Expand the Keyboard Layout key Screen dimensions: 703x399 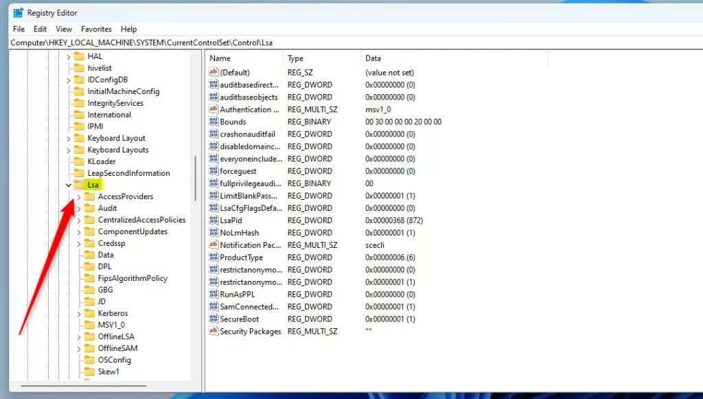(x=68, y=139)
